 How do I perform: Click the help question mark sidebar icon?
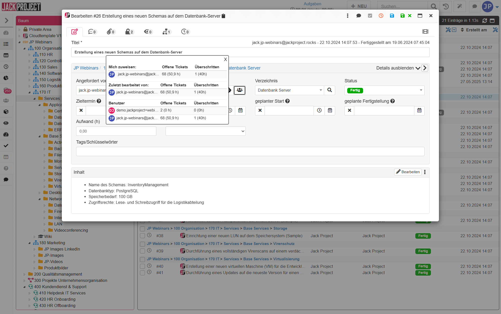coord(6,168)
